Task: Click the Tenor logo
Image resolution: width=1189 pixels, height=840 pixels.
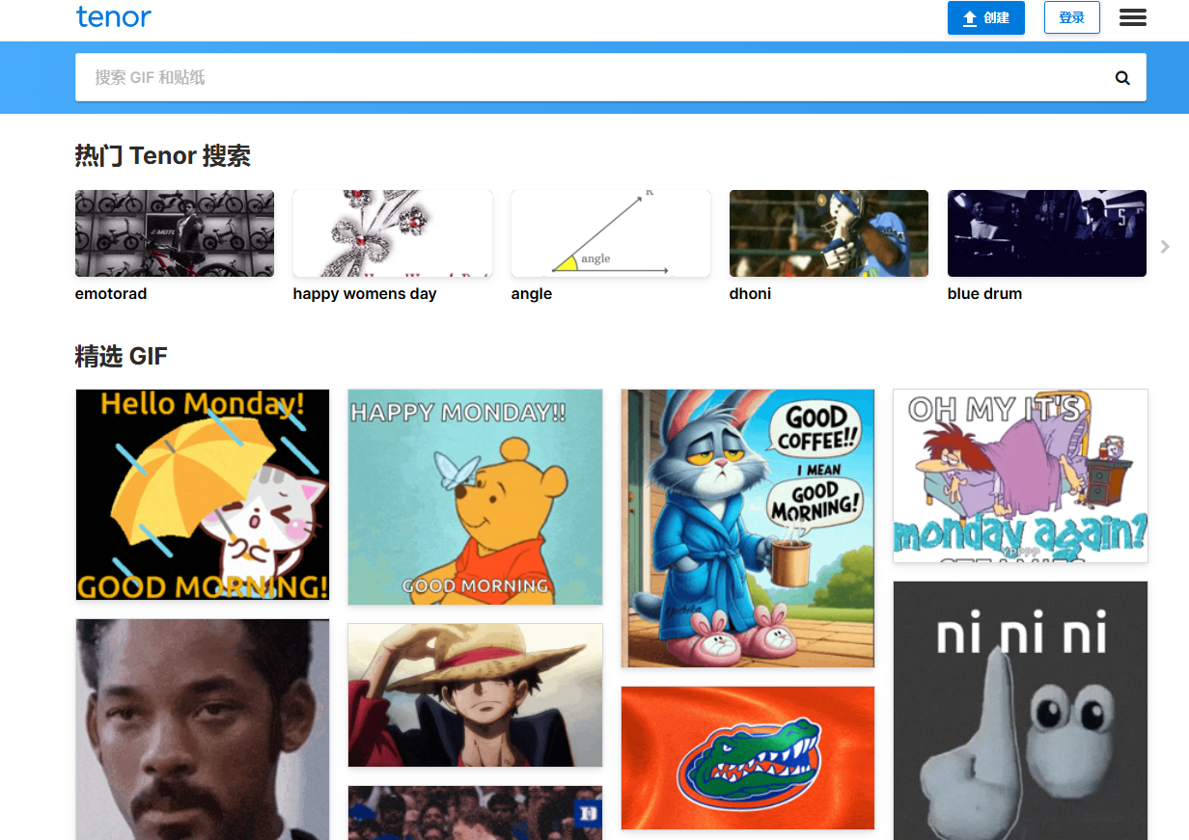Action: point(114,17)
